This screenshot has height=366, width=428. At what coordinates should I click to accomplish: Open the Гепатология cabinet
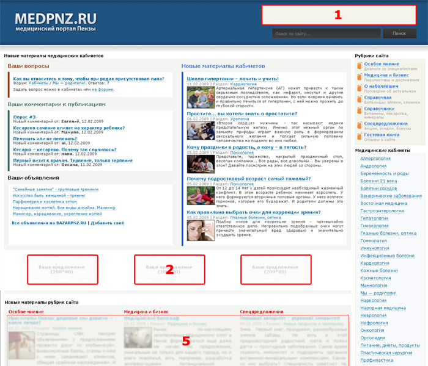[374, 218]
